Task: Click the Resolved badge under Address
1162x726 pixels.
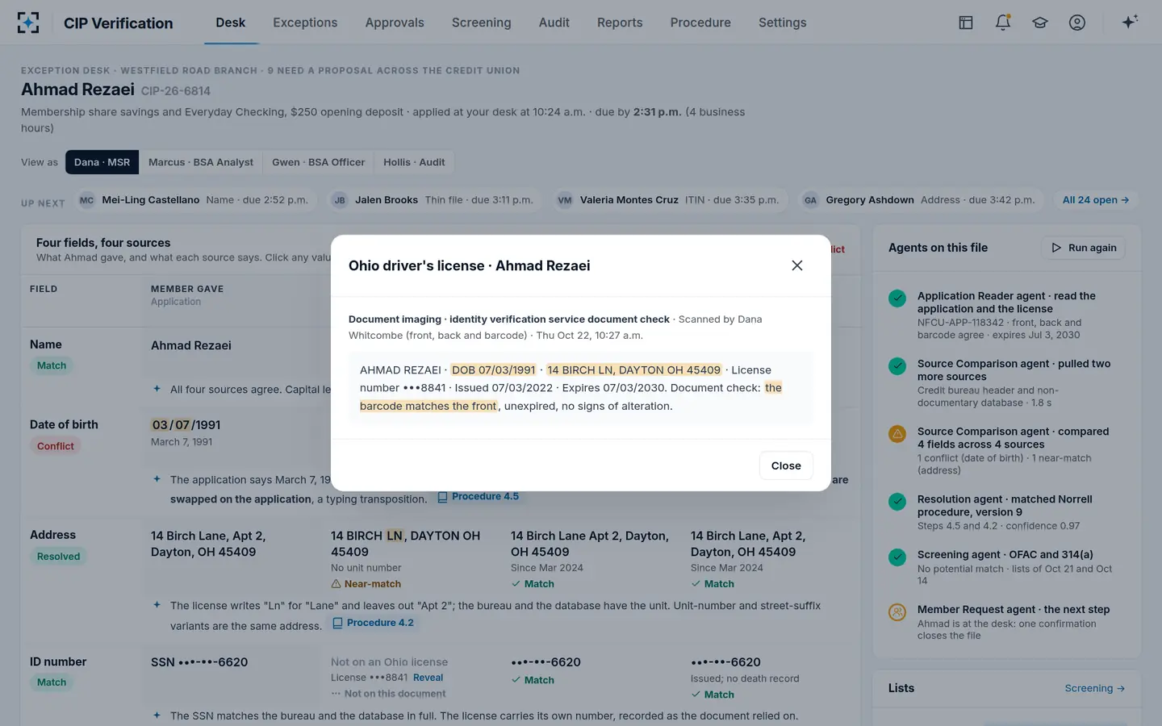Action: click(x=58, y=557)
